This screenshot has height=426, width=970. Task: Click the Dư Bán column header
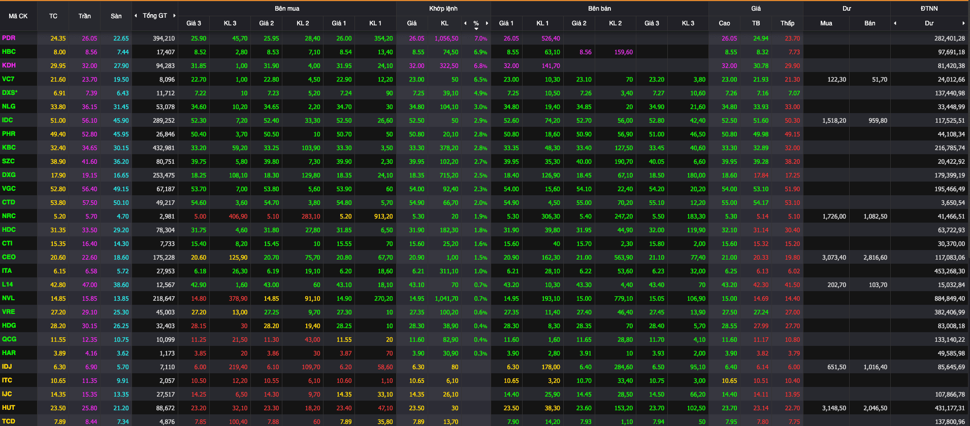pyautogui.click(x=870, y=23)
